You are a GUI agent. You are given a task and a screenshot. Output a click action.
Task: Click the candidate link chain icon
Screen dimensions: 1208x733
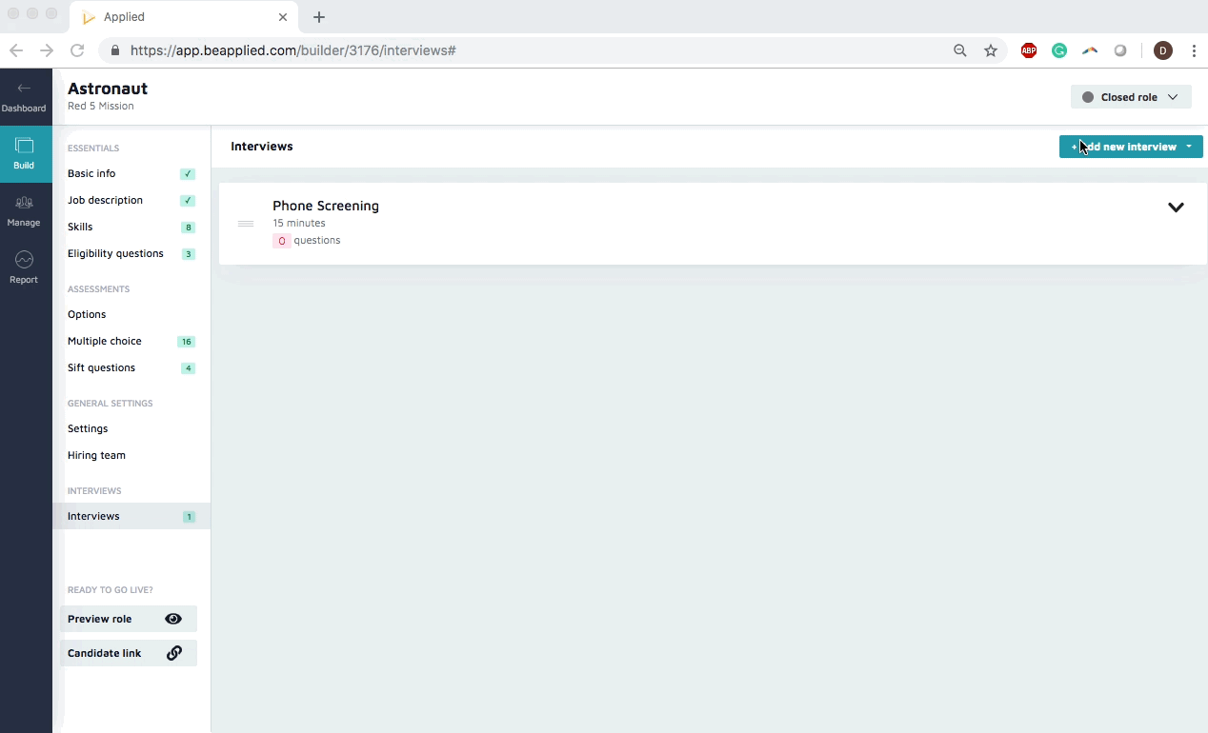click(x=174, y=653)
